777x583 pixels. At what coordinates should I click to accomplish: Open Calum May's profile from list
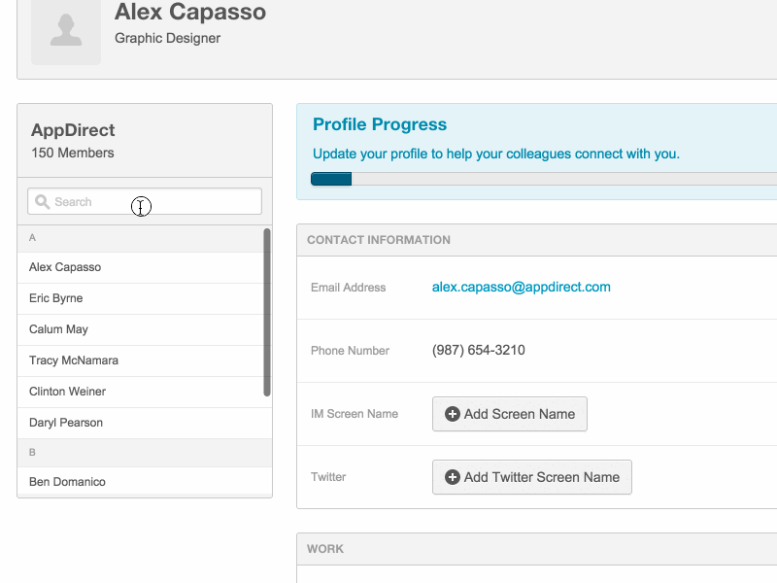tap(58, 329)
